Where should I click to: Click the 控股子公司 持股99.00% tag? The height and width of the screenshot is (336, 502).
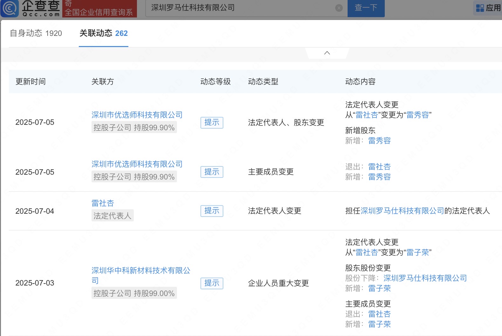(134, 293)
